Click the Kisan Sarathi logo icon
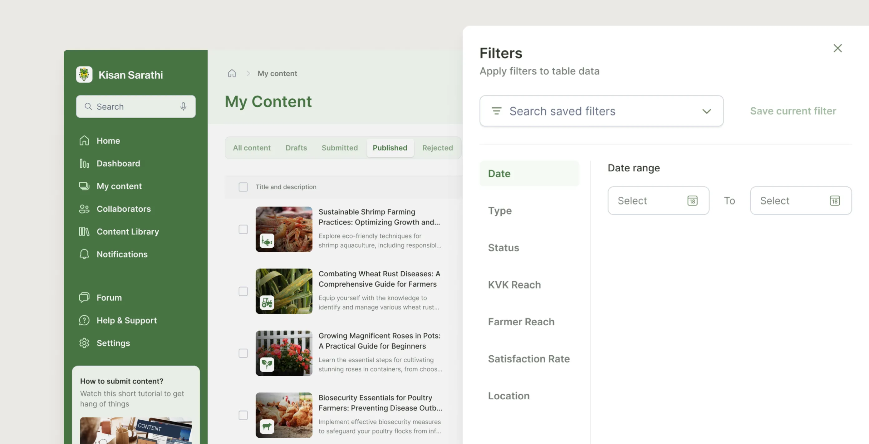 84,75
